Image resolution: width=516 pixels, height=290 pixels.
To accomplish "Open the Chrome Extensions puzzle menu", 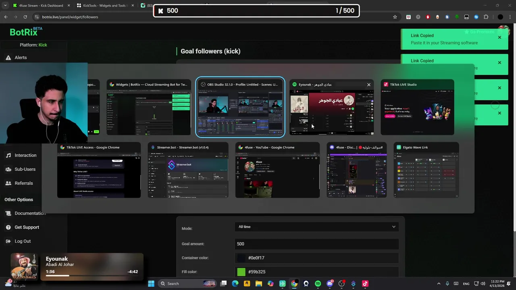I will (x=486, y=17).
